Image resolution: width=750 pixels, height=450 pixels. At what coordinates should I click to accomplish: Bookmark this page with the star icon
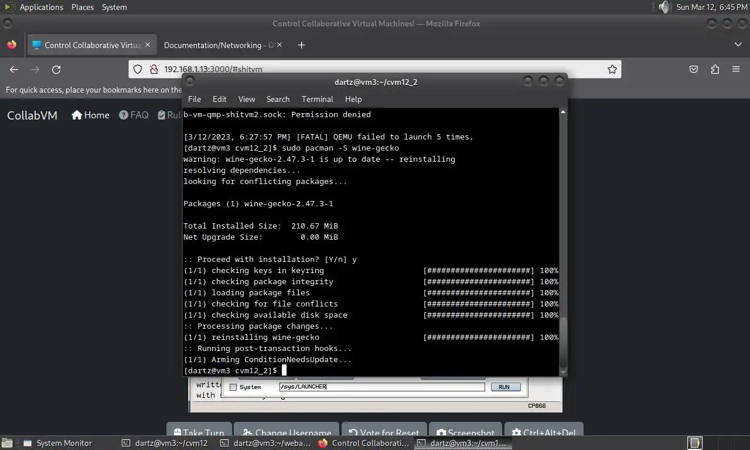coord(612,69)
